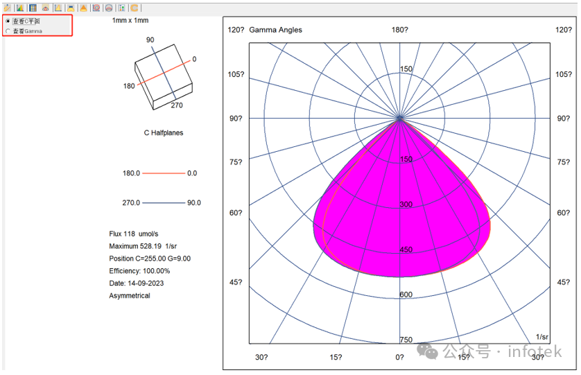
Task: Click the C Halfplanes cube diagram
Action: coord(164,77)
